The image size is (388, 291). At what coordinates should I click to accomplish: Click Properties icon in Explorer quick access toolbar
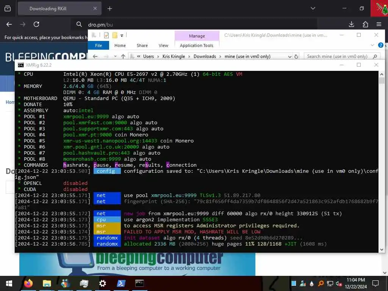pos(106,35)
